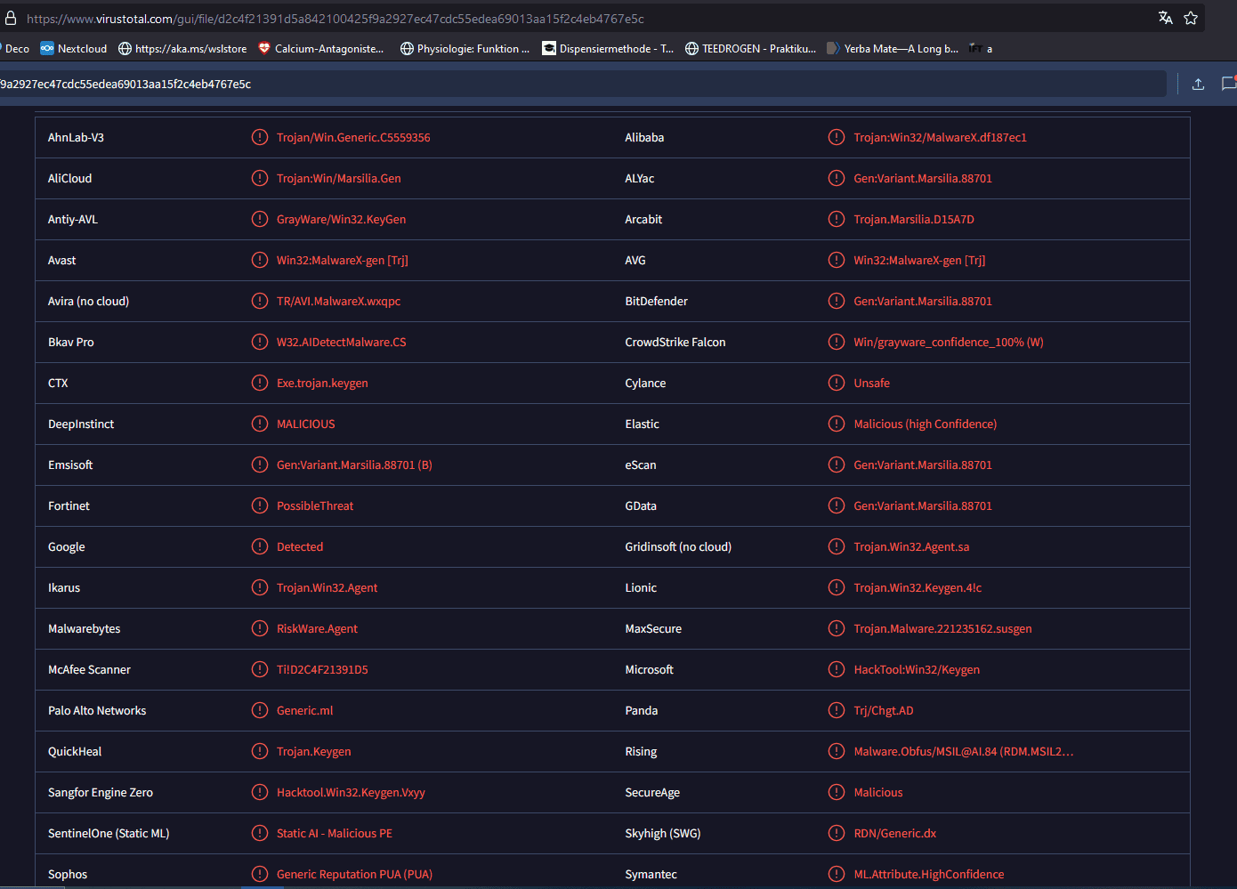Select the Generic Reputation PUA (PUA) text
This screenshot has width=1237, height=889.
[x=354, y=874]
